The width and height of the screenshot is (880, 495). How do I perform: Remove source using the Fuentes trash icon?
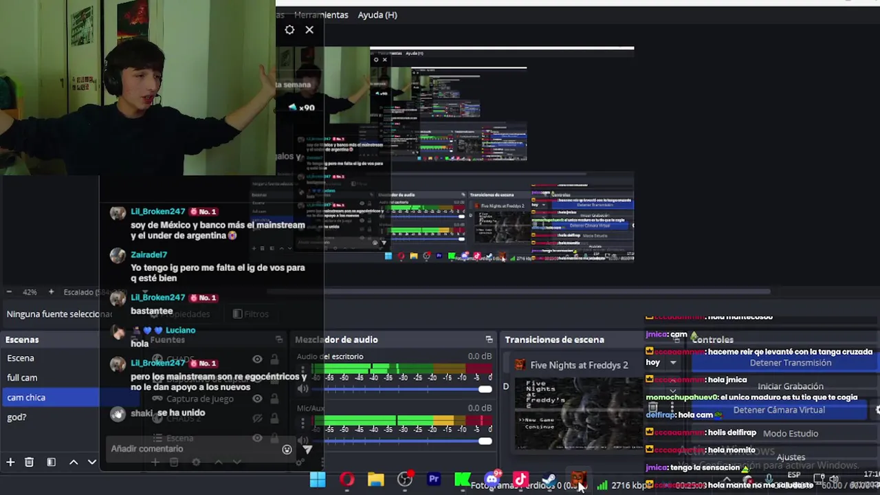point(174,463)
